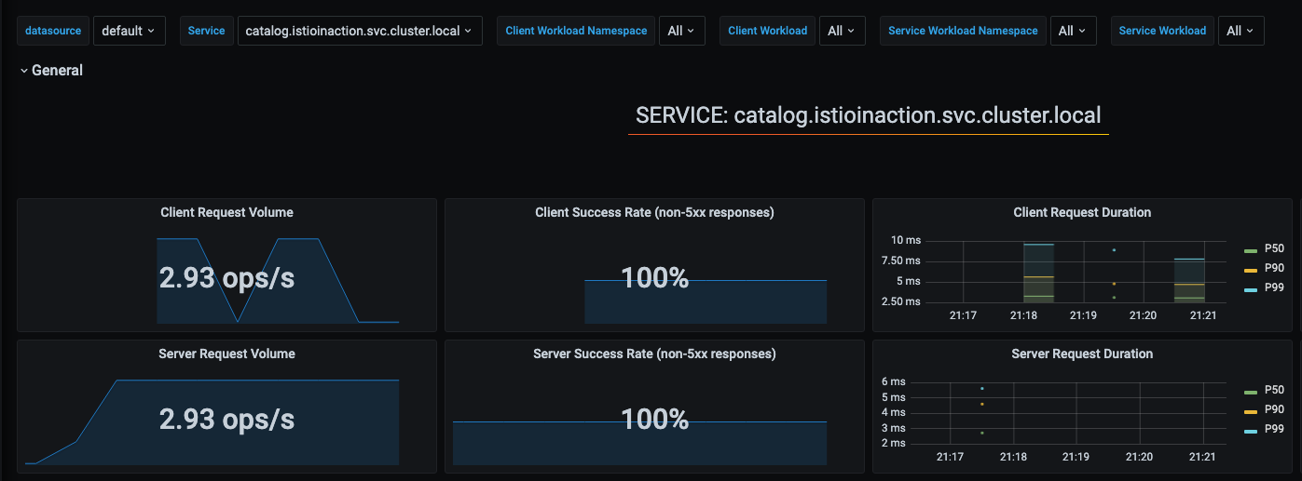Image resolution: width=1302 pixels, height=481 pixels.
Task: Open the Service selector dropdown
Action: (360, 31)
